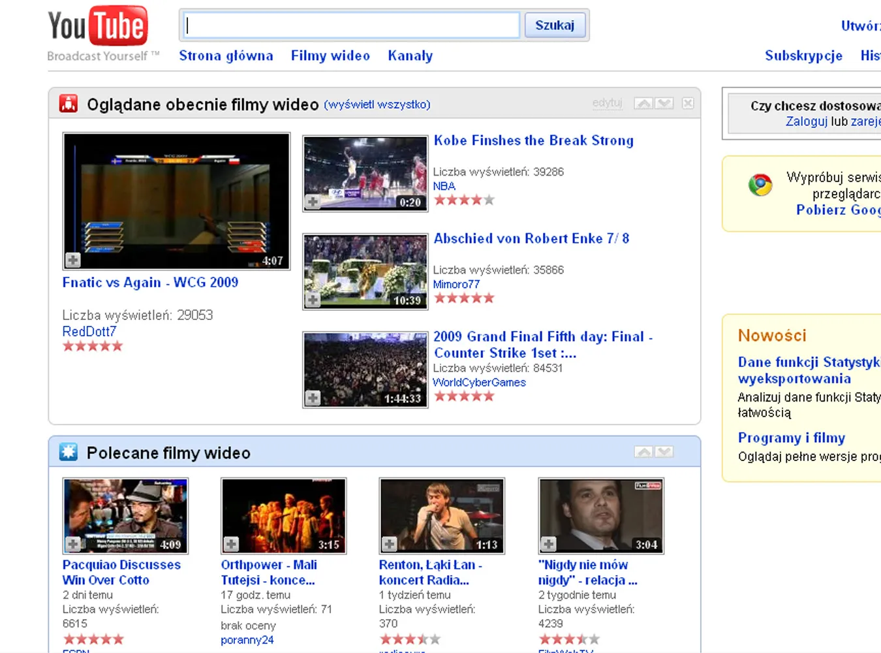Rate Kobe video with the fifth star

[489, 200]
